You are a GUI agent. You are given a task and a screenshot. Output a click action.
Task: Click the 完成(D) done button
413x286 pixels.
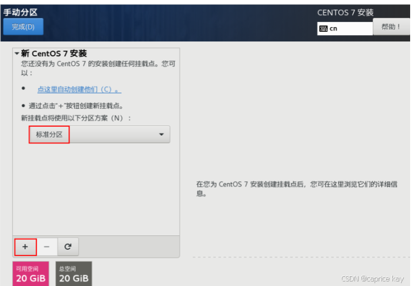coord(23,26)
